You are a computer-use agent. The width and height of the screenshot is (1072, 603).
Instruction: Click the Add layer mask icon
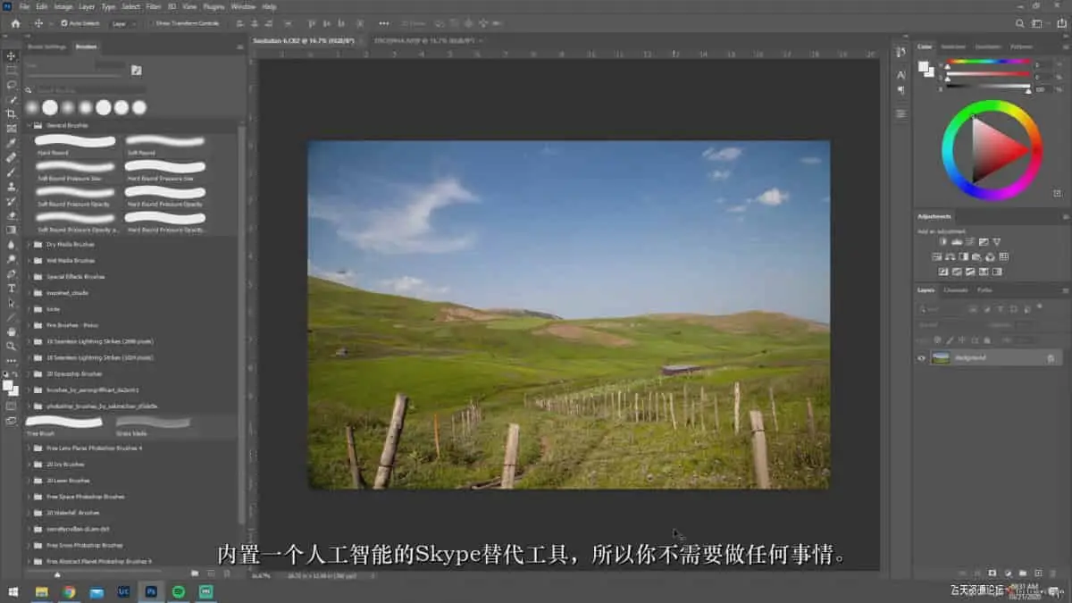click(x=992, y=573)
